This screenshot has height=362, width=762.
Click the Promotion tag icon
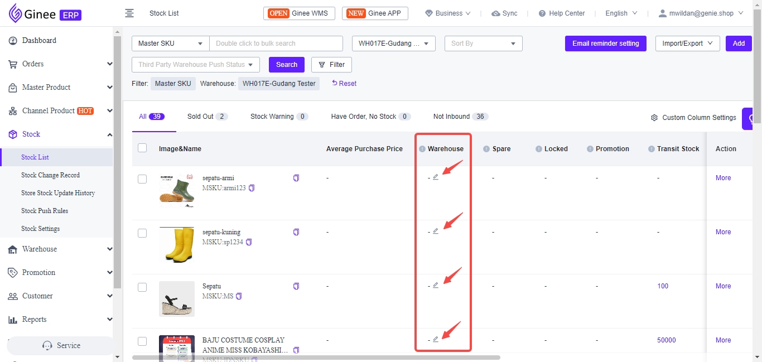12,273
